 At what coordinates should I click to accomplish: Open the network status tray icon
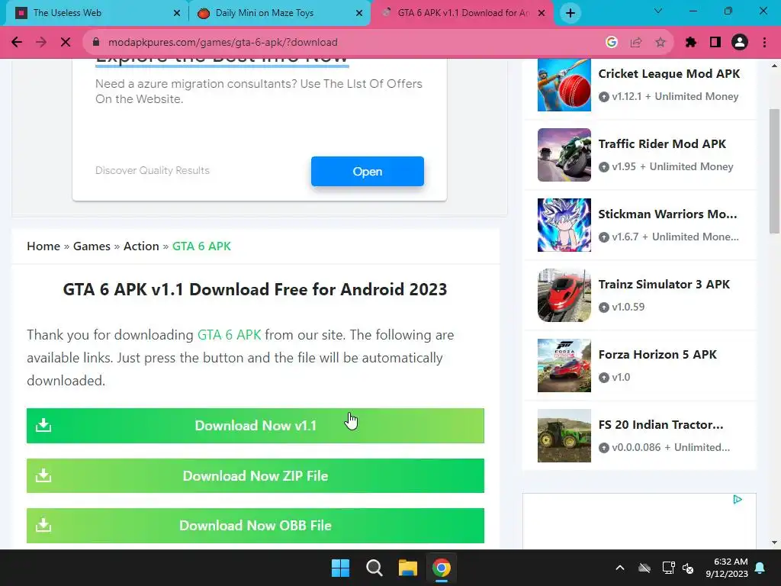668,568
